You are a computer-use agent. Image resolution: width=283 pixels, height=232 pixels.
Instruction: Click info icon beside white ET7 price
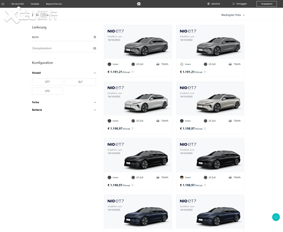pyautogui.click(x=132, y=129)
